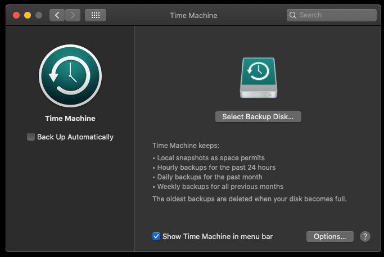The width and height of the screenshot is (384, 257).
Task: Click the backup disk drive icon
Action: tap(259, 78)
